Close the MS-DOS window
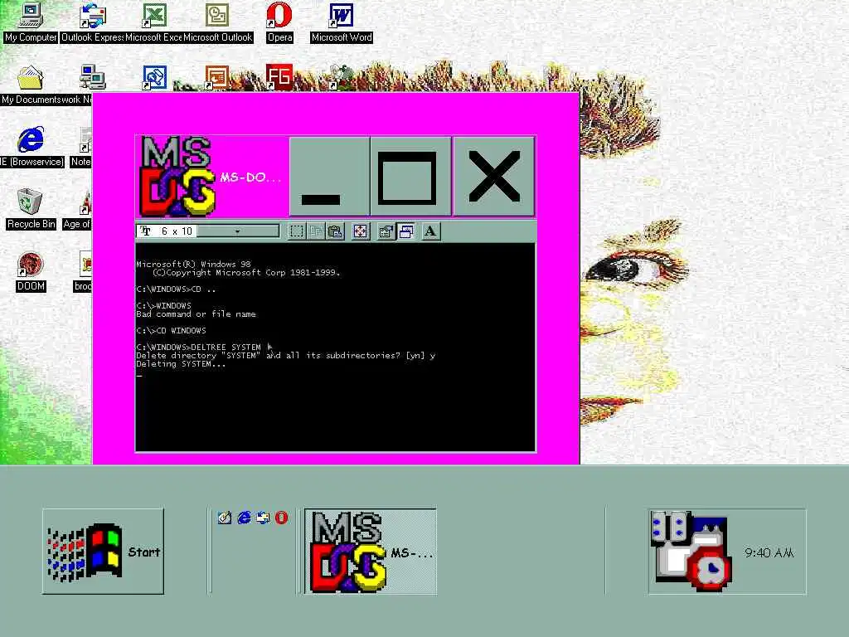 (494, 176)
